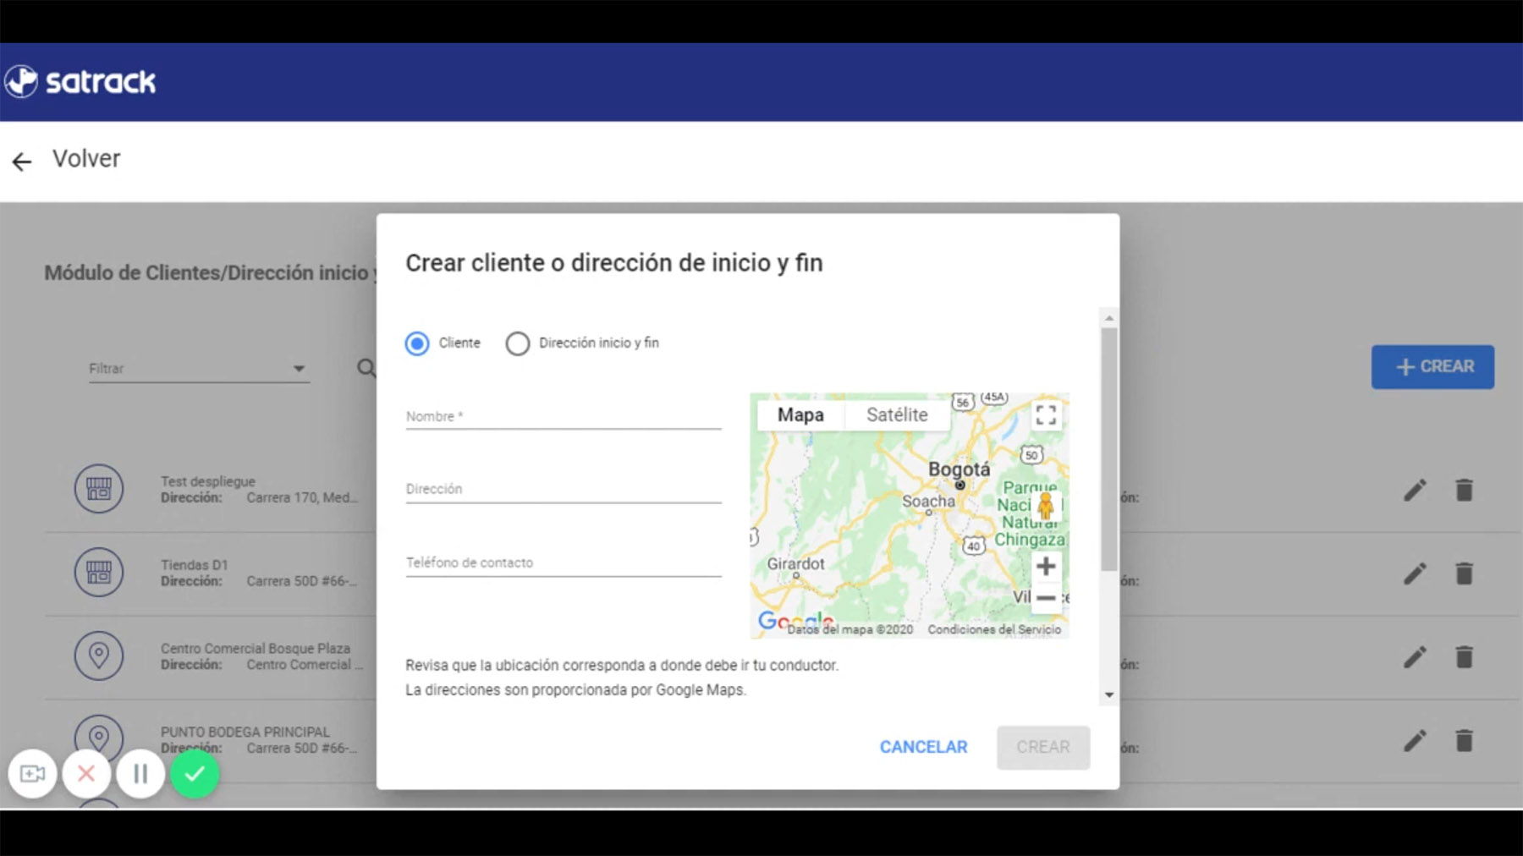1523x856 pixels.
Task: Cancel recording with red X button
Action: (x=86, y=774)
